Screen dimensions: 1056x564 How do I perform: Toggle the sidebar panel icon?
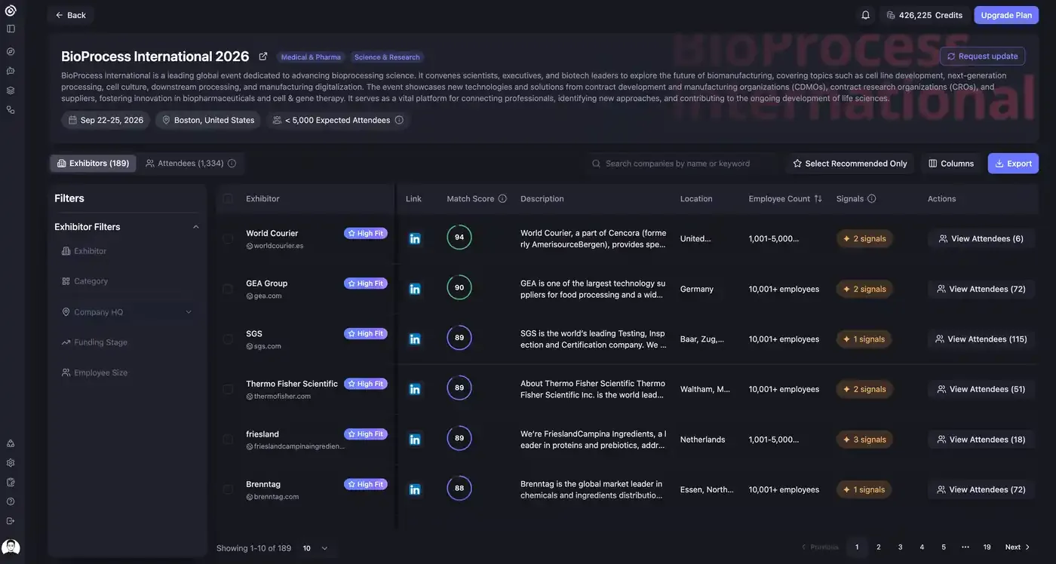(11, 29)
